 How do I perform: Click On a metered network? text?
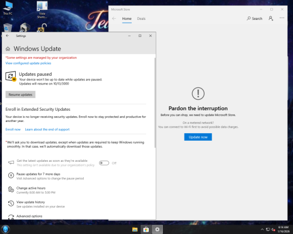[x=198, y=123]
